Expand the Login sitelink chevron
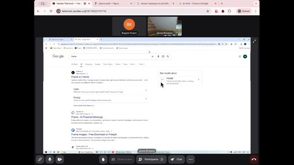 (x=146, y=90)
